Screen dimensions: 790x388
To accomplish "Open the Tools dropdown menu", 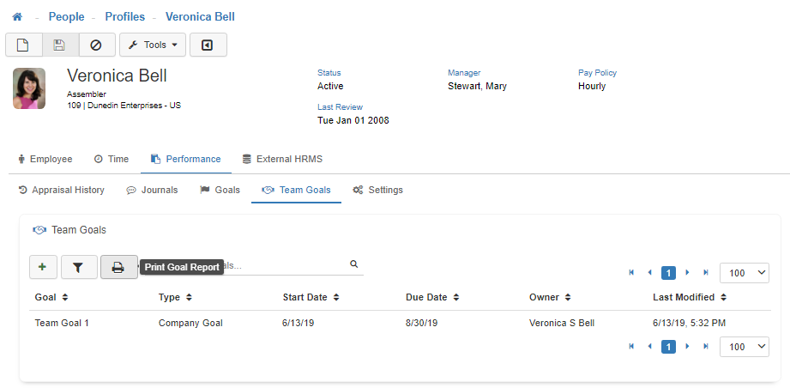I will click(x=152, y=45).
